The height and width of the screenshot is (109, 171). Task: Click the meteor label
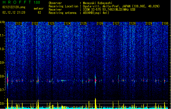click(39, 8)
